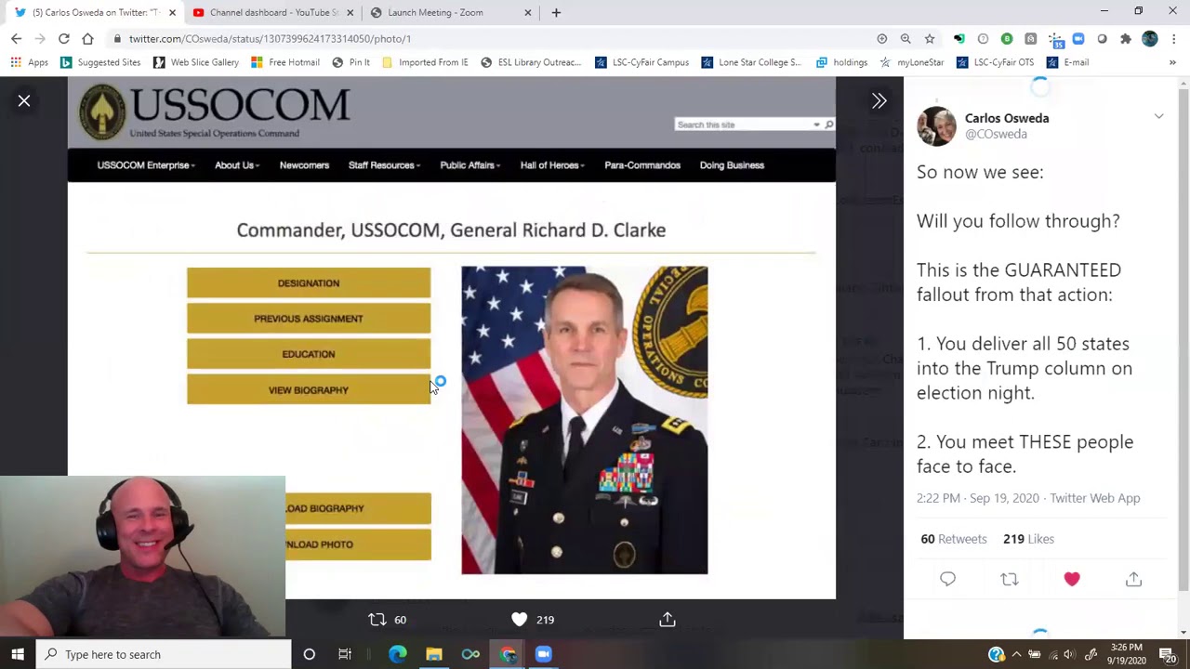Open File Explorer from the taskbar
1190x669 pixels.
pyautogui.click(x=434, y=654)
